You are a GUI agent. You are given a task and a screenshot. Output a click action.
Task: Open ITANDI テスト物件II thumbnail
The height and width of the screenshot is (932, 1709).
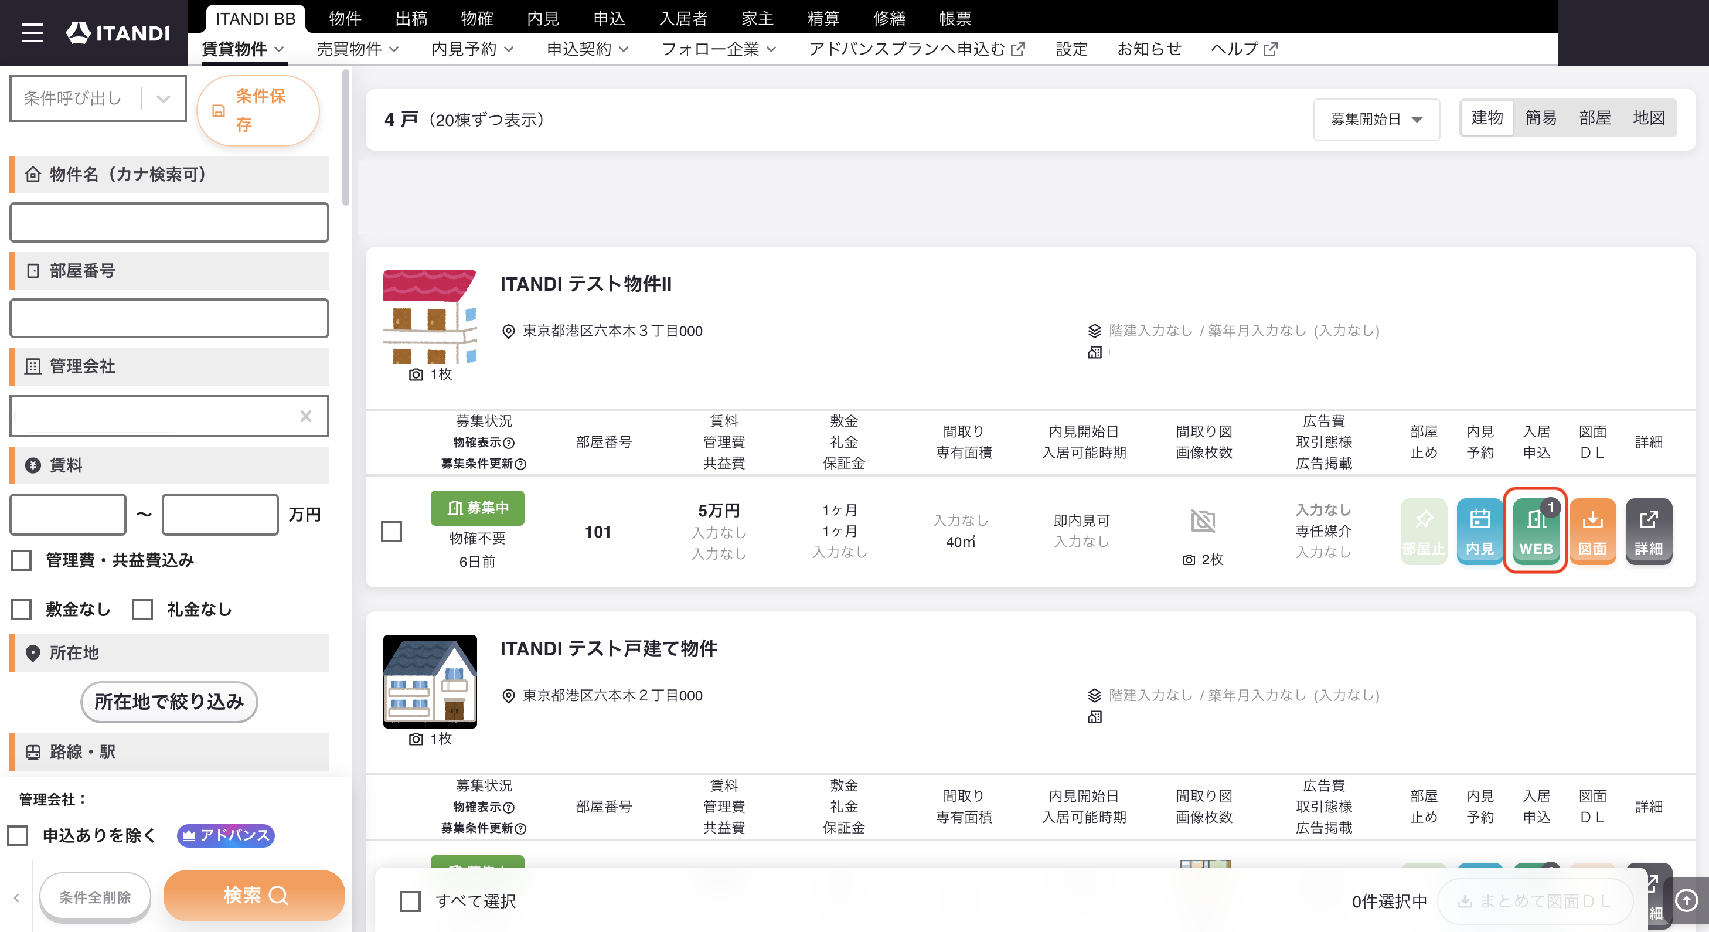pyautogui.click(x=430, y=317)
